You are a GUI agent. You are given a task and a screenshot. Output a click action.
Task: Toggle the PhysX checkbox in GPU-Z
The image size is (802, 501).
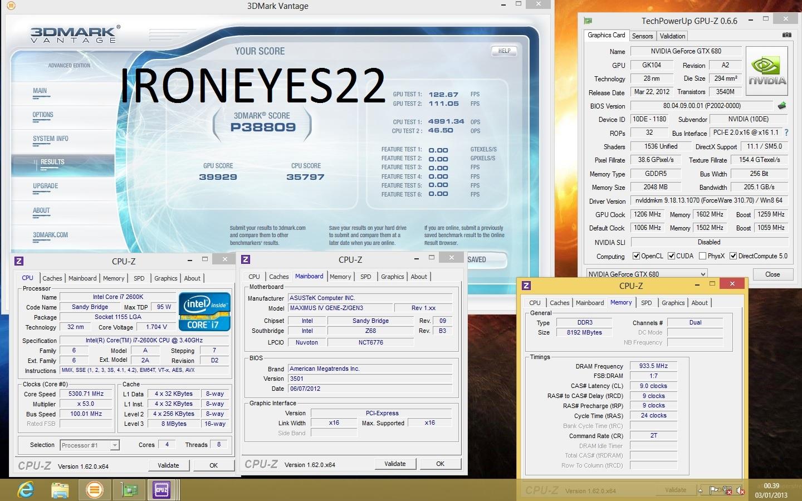(702, 256)
